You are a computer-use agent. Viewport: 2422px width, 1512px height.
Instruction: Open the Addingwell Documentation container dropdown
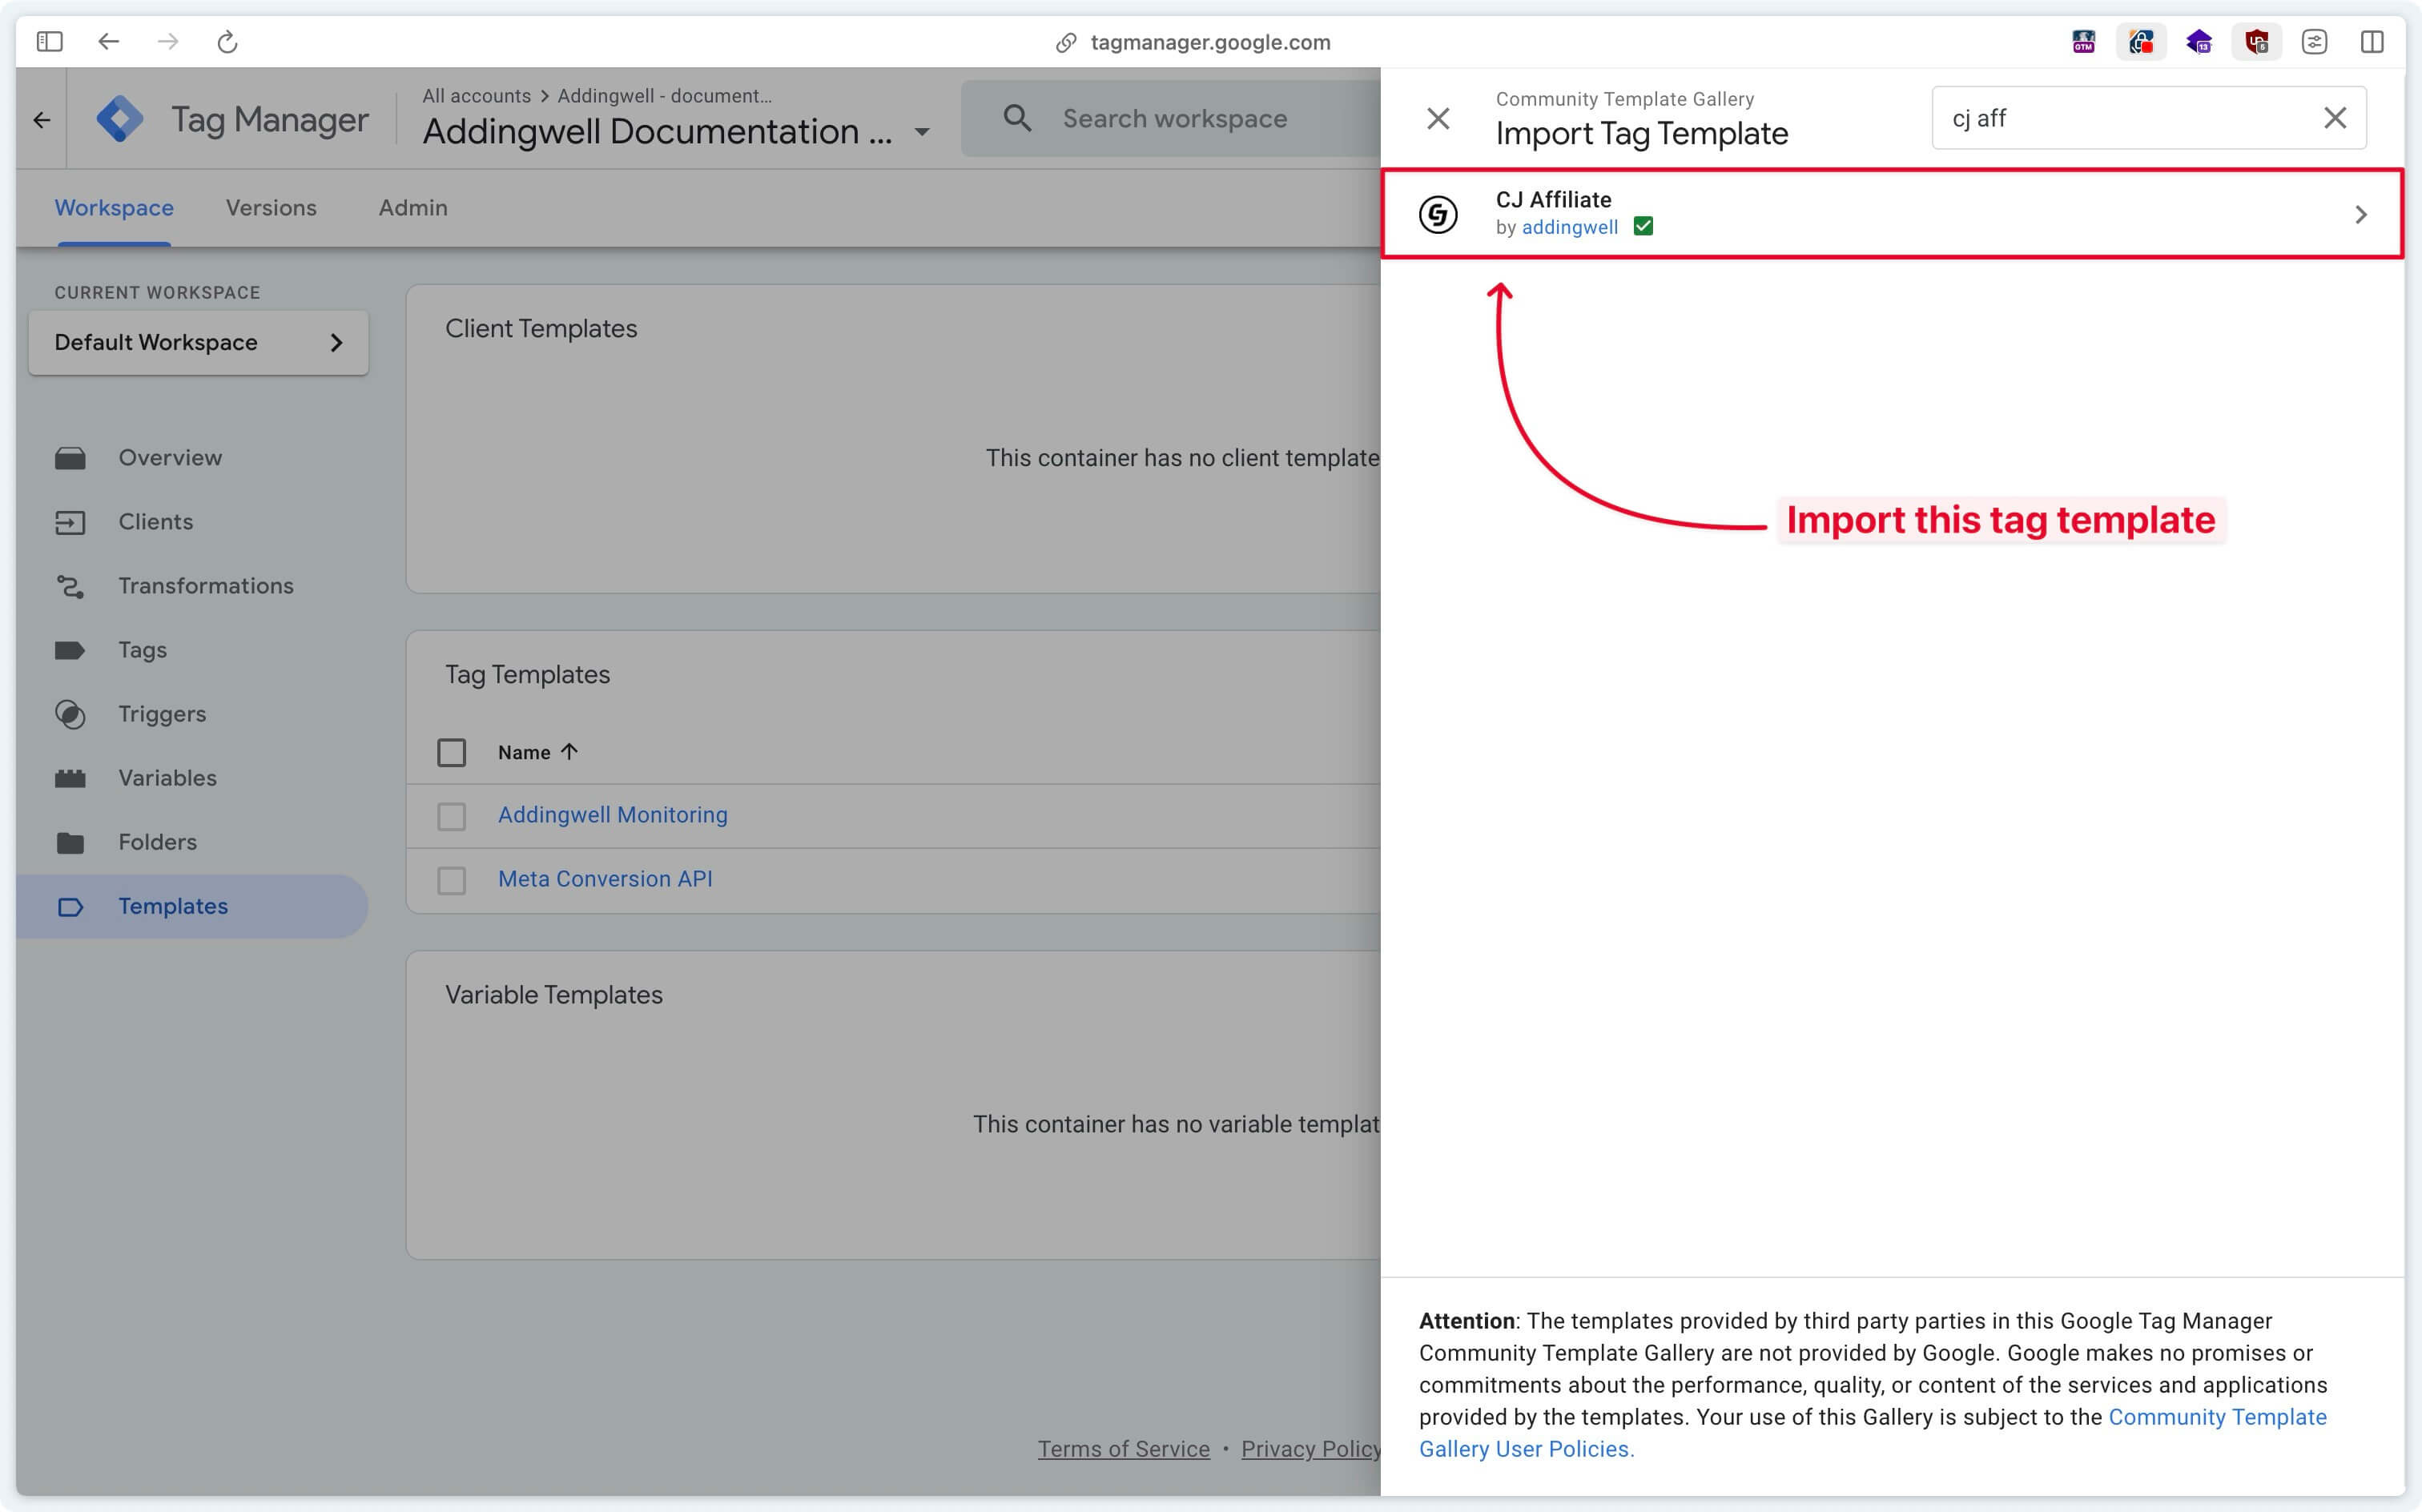[922, 132]
